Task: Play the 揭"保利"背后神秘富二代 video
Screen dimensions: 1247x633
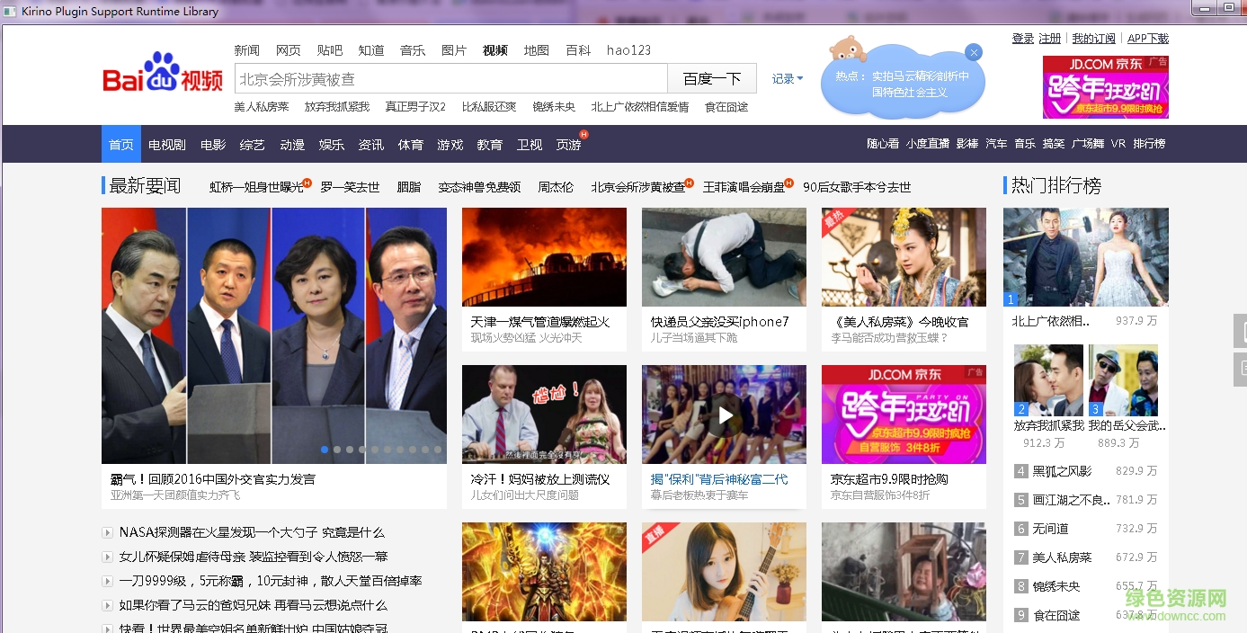Action: (724, 415)
